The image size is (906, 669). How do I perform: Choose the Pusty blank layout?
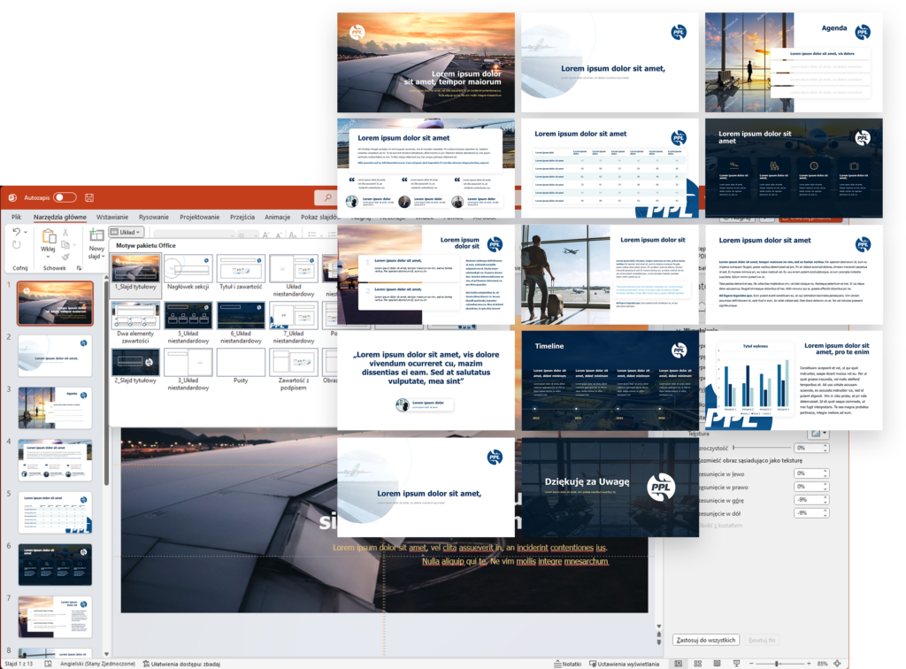click(x=241, y=366)
